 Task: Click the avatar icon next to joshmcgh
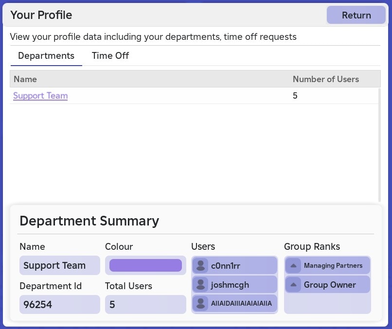click(x=200, y=284)
